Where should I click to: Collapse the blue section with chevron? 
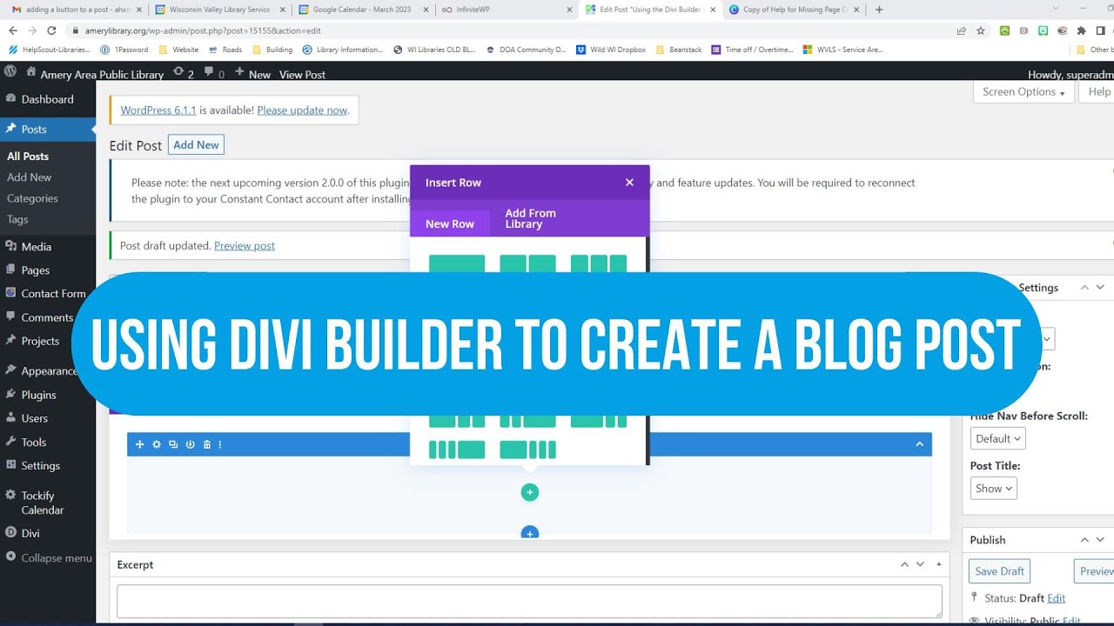[919, 444]
